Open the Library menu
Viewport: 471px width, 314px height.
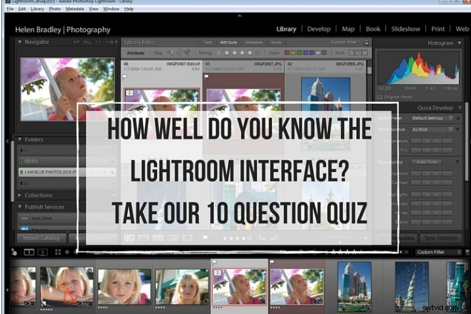pos(37,9)
